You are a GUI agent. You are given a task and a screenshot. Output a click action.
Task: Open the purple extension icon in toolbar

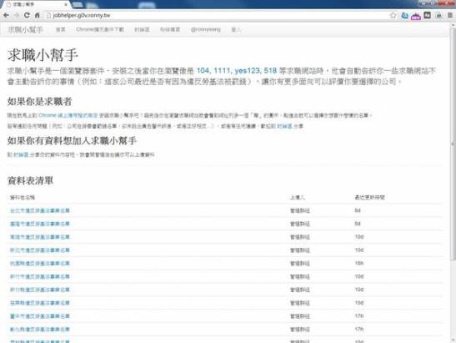[416, 16]
